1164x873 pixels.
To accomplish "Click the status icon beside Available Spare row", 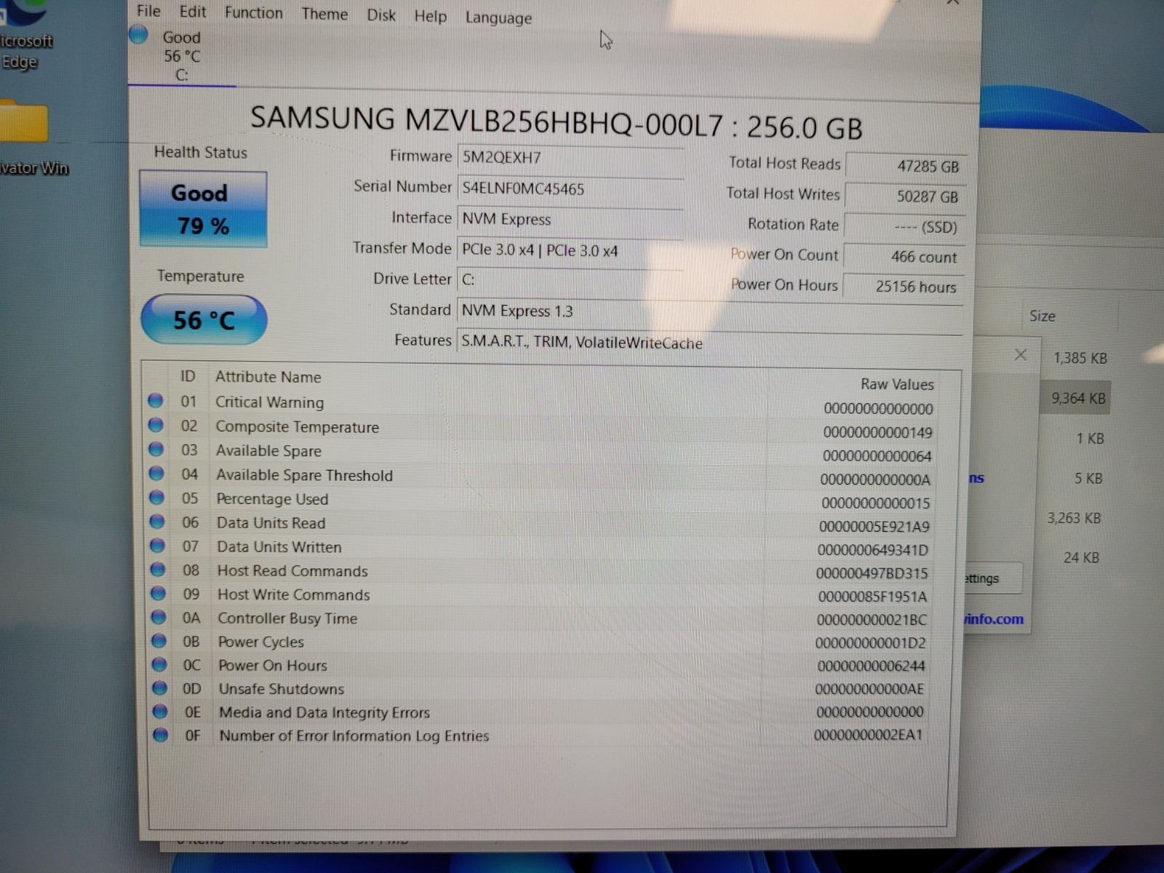I will click(156, 450).
